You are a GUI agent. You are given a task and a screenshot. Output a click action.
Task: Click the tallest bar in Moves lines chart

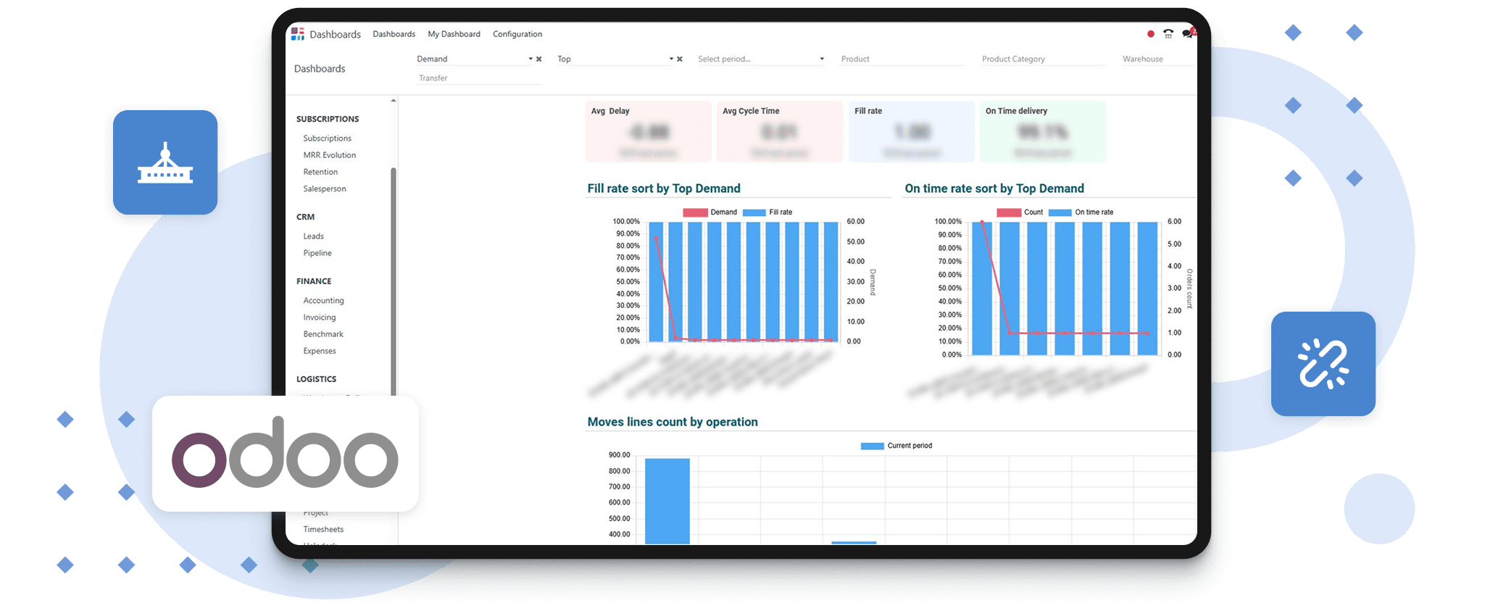667,501
